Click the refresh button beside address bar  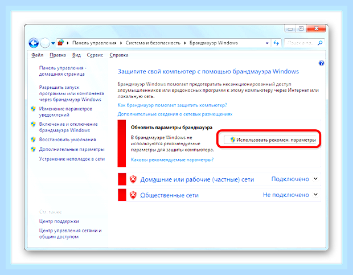click(276, 43)
